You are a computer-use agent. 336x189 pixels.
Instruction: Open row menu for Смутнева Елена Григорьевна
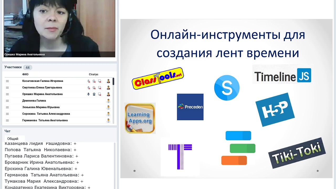(x=7, y=88)
